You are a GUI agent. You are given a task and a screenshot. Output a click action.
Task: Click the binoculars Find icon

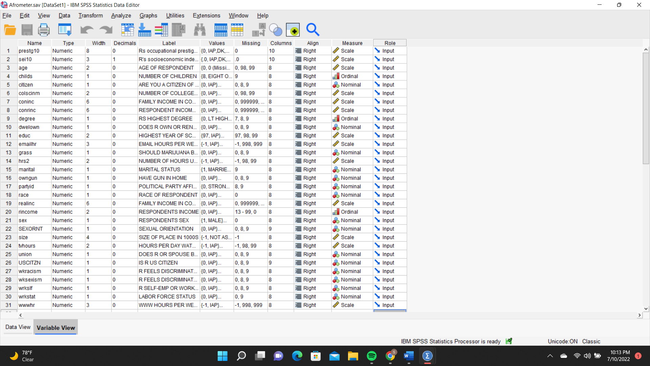click(200, 30)
